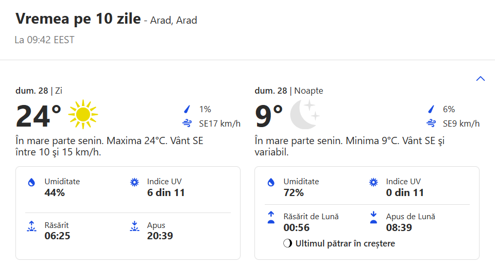The image size is (495, 265).
Task: Click the 9° night temperature
Action: coord(269,116)
